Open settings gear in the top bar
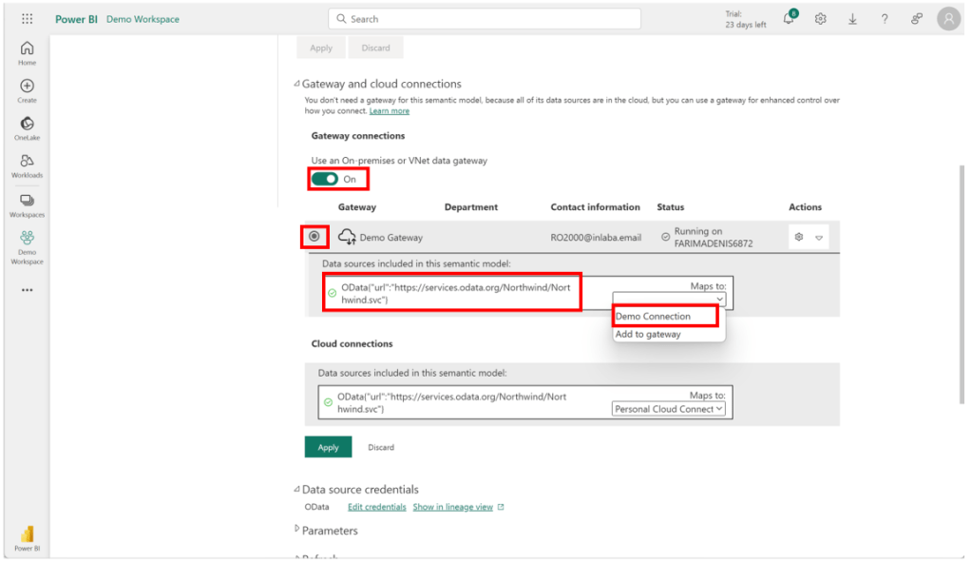 [820, 19]
